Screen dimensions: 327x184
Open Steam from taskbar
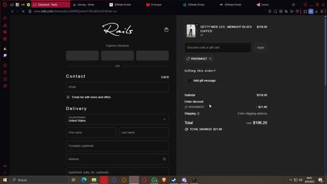coord(174,180)
